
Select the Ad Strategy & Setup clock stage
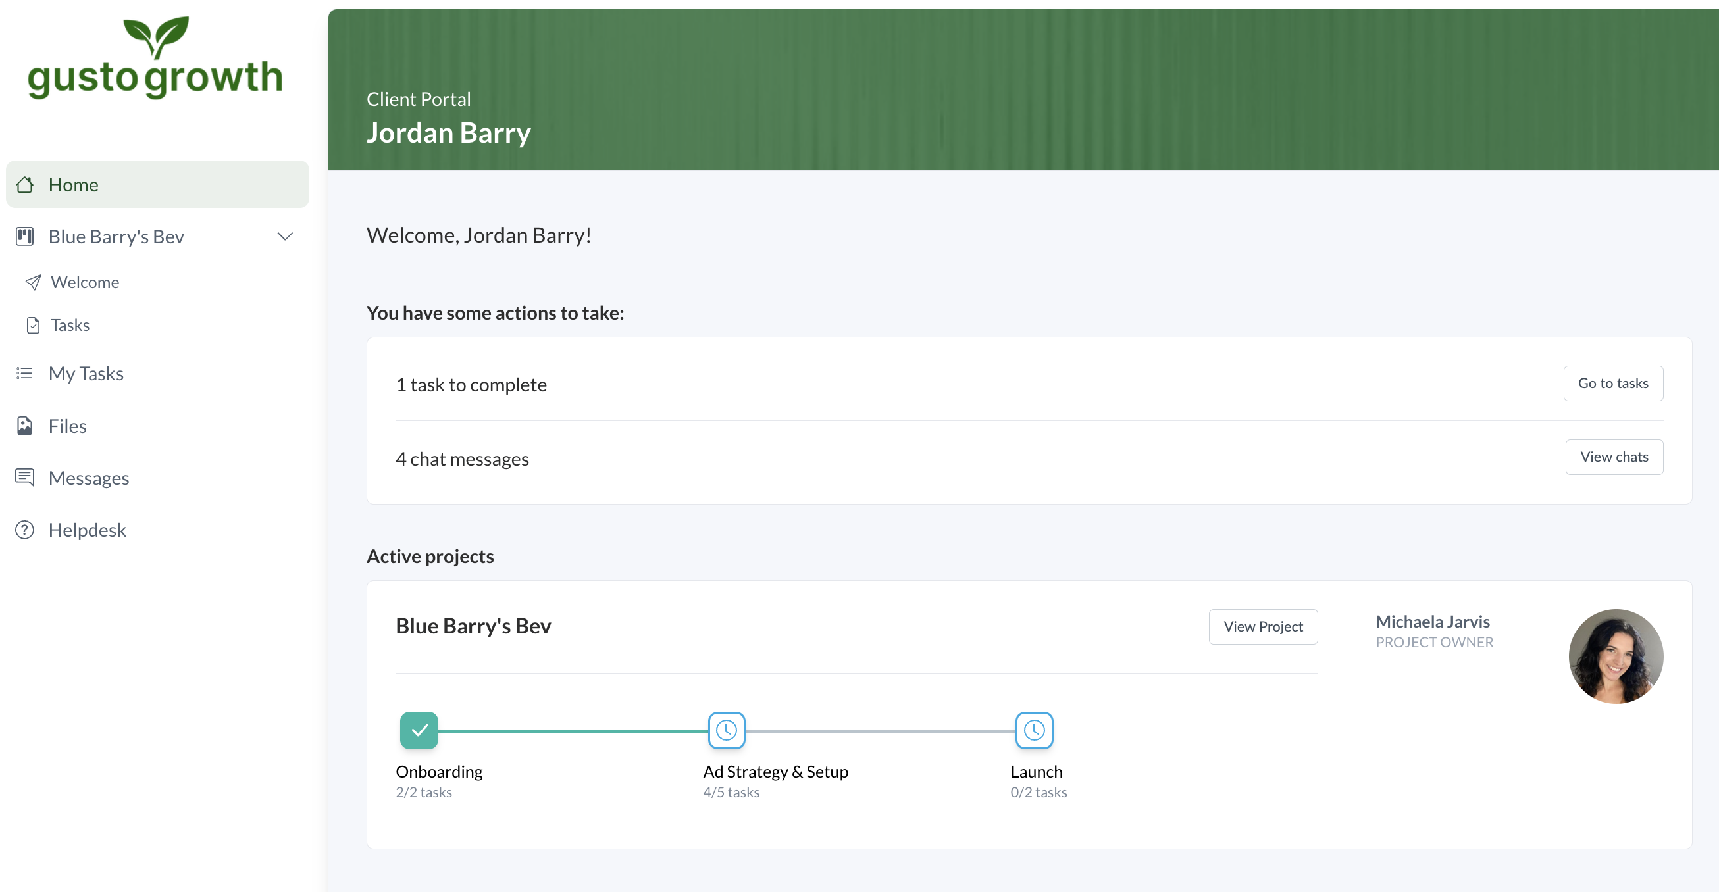pos(726,730)
